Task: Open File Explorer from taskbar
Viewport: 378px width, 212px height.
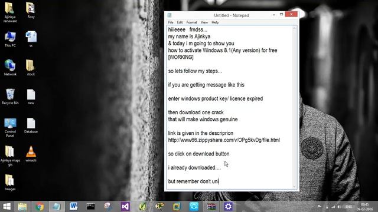Action: [x=22, y=207]
